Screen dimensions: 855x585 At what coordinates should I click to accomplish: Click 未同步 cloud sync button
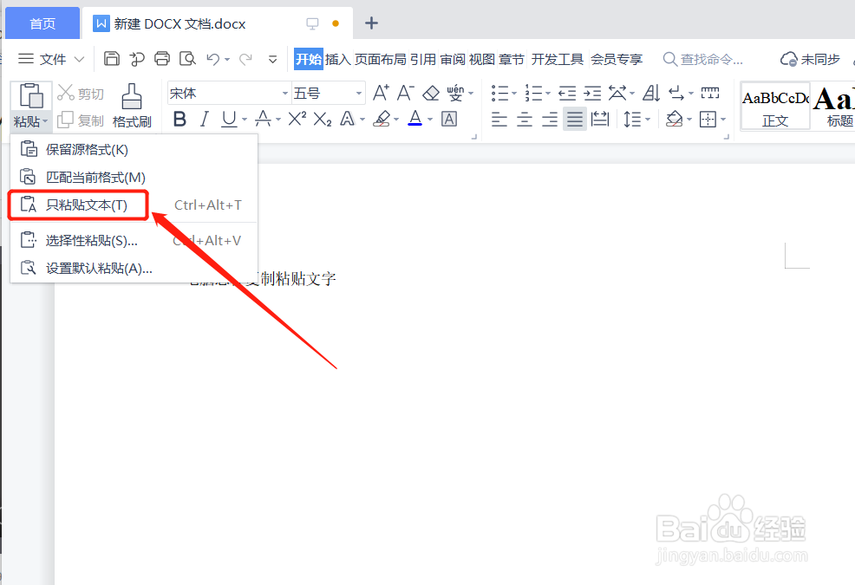pos(810,59)
